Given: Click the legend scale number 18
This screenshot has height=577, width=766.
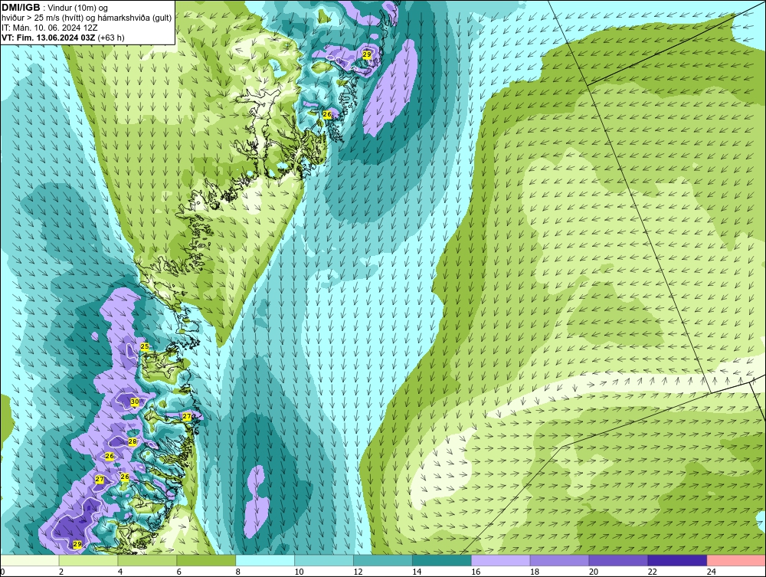Looking at the screenshot, I should (535, 572).
